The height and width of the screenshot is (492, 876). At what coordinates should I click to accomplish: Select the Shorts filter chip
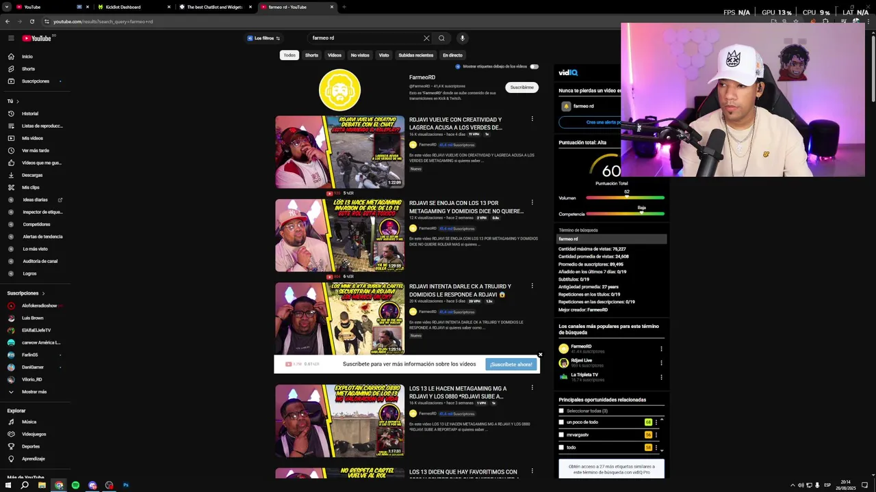point(311,55)
